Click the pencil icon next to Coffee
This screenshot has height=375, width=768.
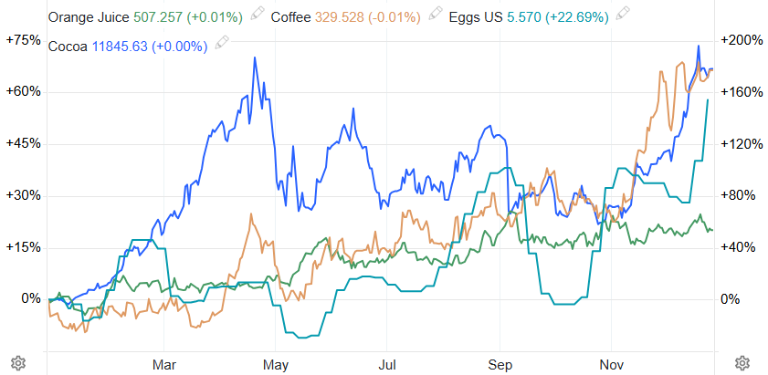[x=435, y=16]
